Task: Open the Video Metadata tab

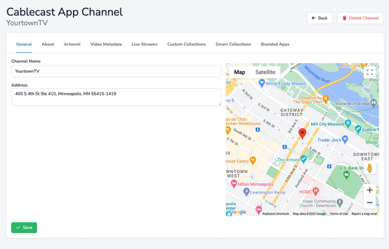Action: 106,44
